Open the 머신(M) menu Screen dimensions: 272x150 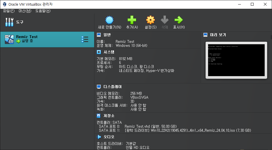pos(25,11)
